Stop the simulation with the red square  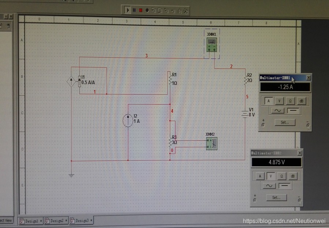pyautogui.click(x=141, y=10)
